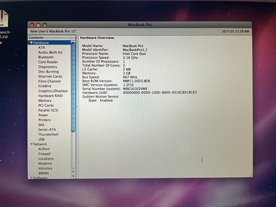Image resolution: width=276 pixels, height=207 pixels.
Task: Select Card Reader information
Action: [48, 62]
